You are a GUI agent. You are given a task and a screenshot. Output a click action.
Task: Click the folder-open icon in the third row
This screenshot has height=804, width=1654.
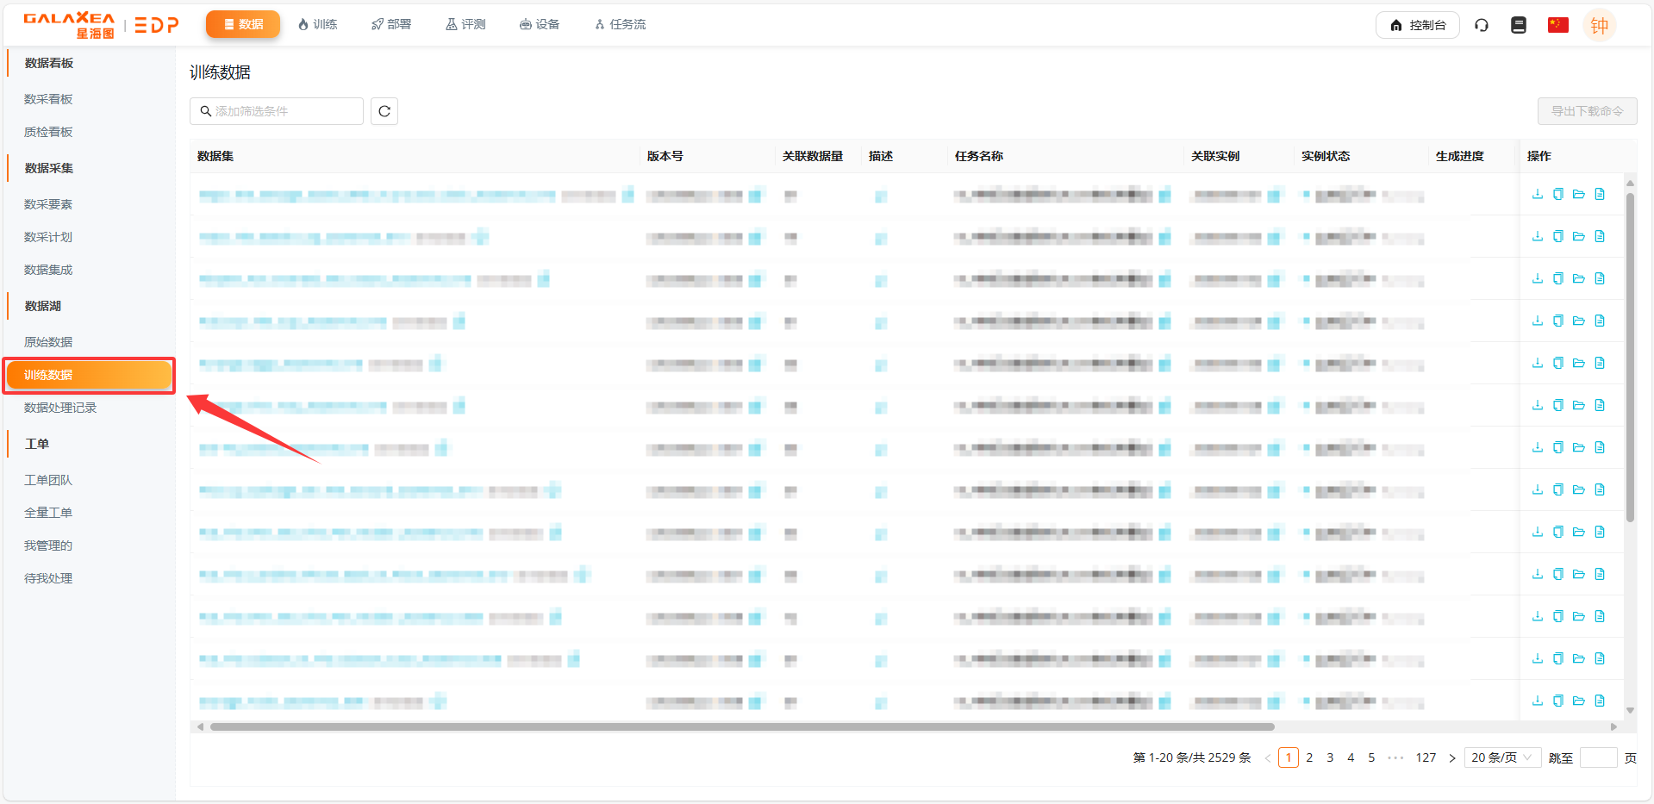pyautogui.click(x=1578, y=278)
